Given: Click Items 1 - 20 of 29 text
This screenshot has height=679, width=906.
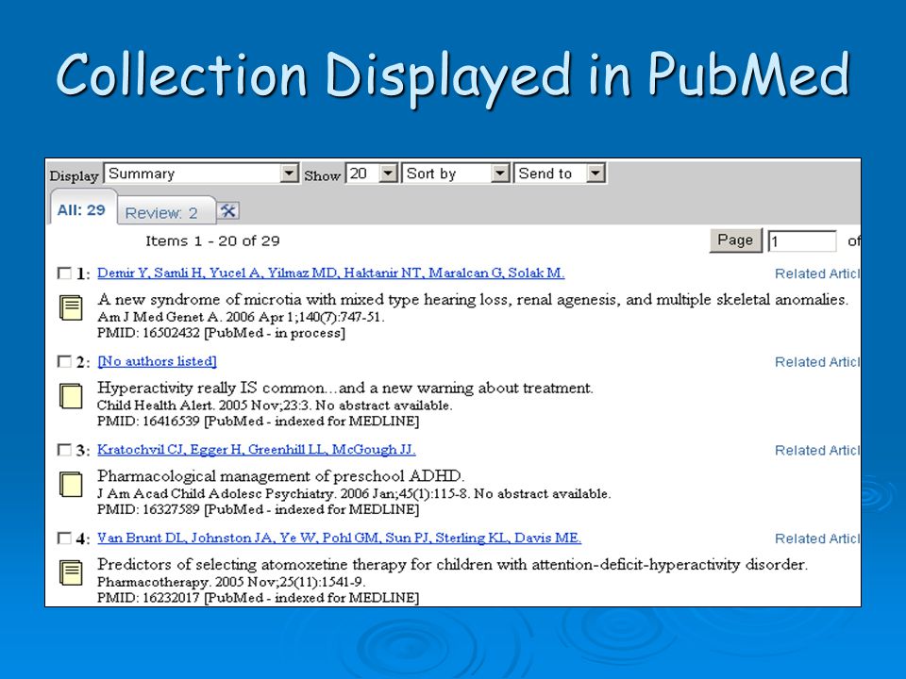Looking at the screenshot, I should [x=212, y=241].
